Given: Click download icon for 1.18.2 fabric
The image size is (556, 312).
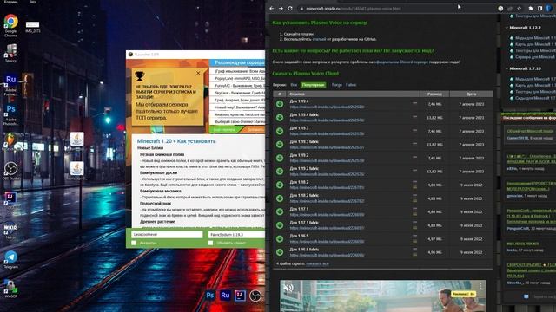Looking at the screenshot, I should (280, 198).
